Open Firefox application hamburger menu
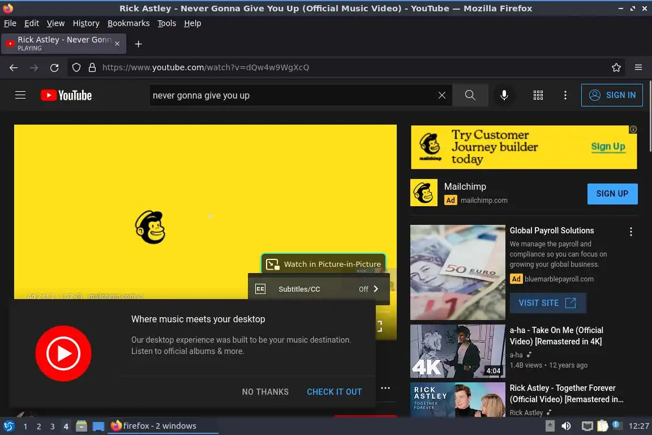The image size is (652, 435). pos(638,67)
